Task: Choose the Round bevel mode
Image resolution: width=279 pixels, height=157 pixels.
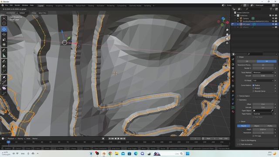Action: tap(244, 126)
